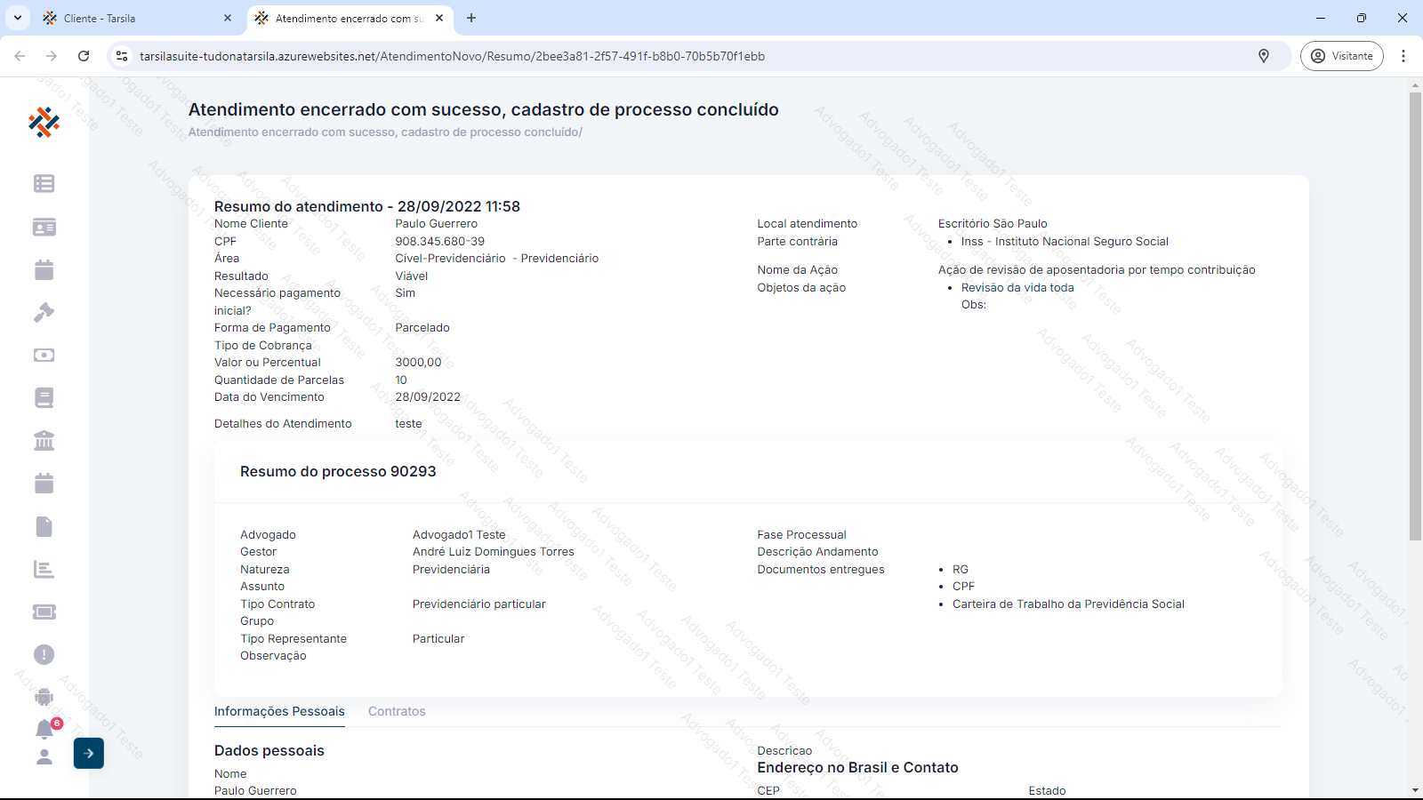Click the ID card icon in the sidebar
This screenshot has width=1423, height=800.
[44, 228]
